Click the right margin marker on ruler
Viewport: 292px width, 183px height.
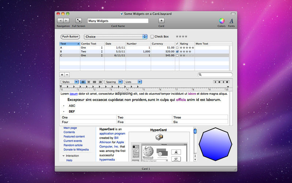[228, 87]
